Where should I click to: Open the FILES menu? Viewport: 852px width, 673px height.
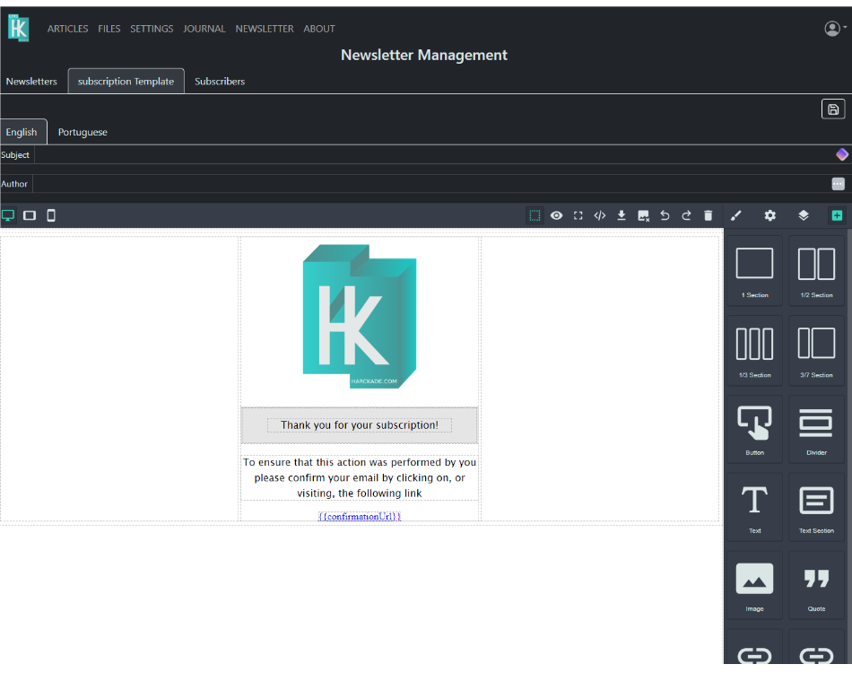109,29
